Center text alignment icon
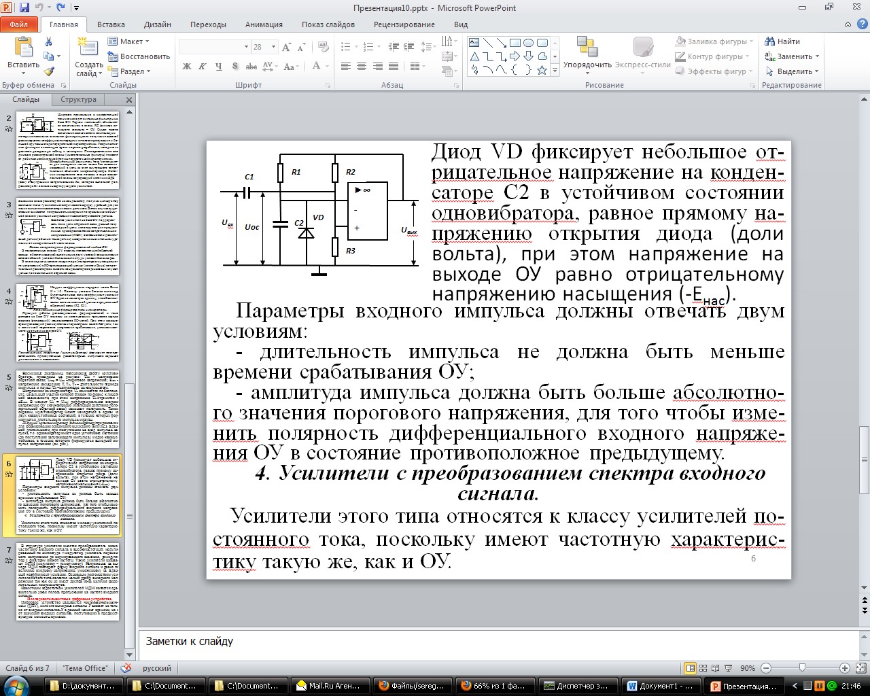 (x=362, y=67)
